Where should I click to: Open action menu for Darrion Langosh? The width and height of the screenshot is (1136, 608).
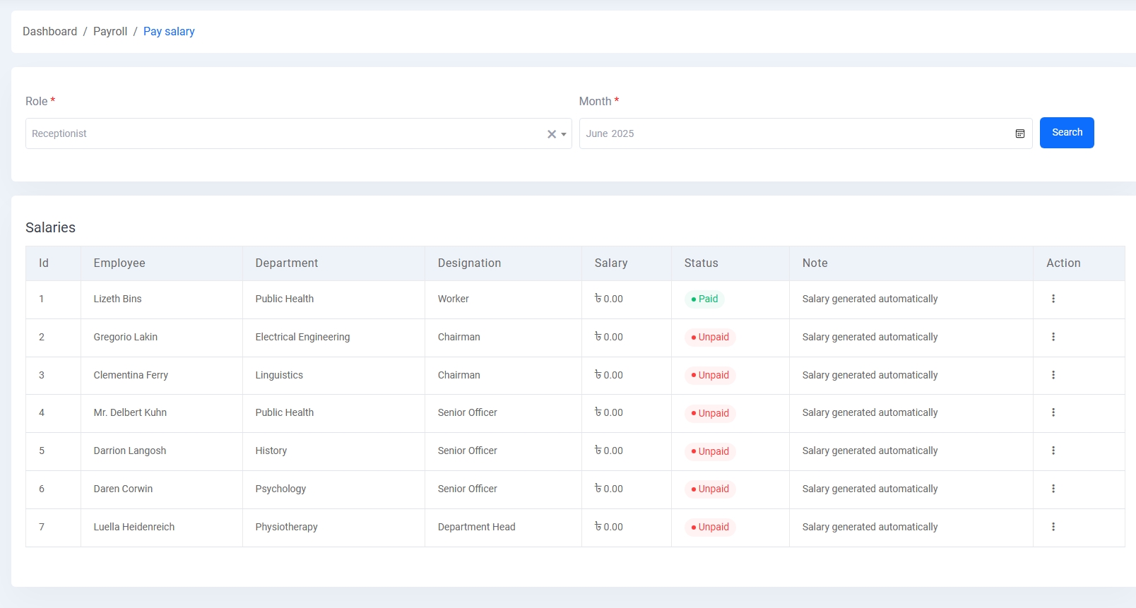[1053, 451]
